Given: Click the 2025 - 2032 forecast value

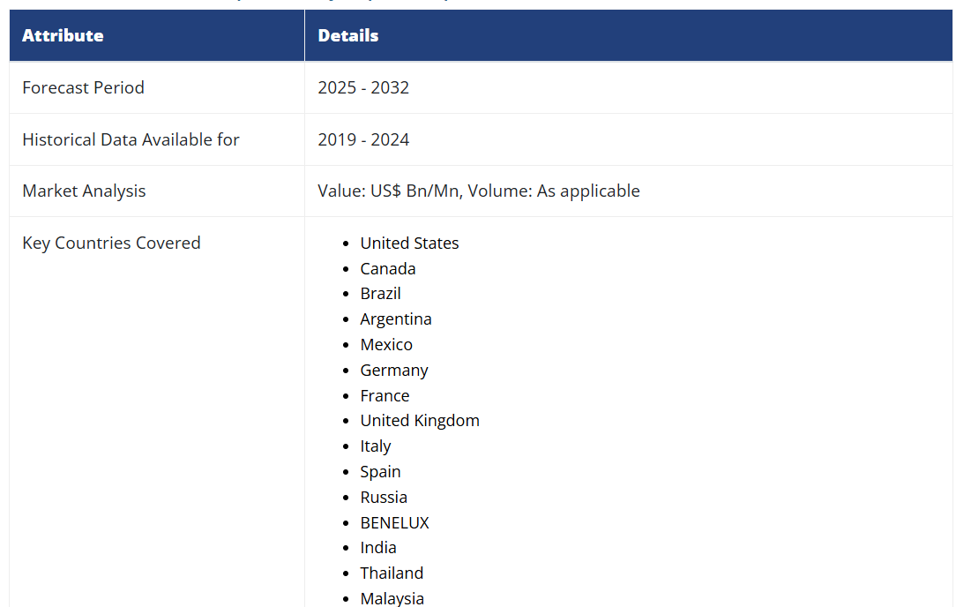Looking at the screenshot, I should [363, 87].
